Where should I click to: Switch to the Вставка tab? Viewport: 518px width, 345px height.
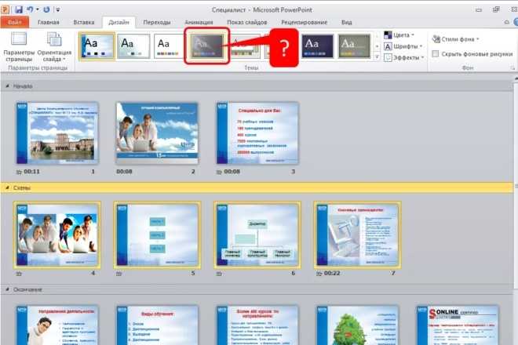click(83, 22)
